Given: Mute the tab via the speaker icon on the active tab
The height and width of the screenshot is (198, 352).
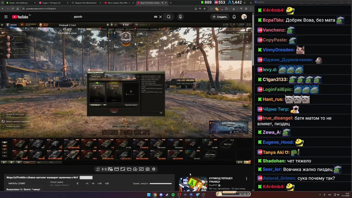Looking at the screenshot, I should coord(163,3).
